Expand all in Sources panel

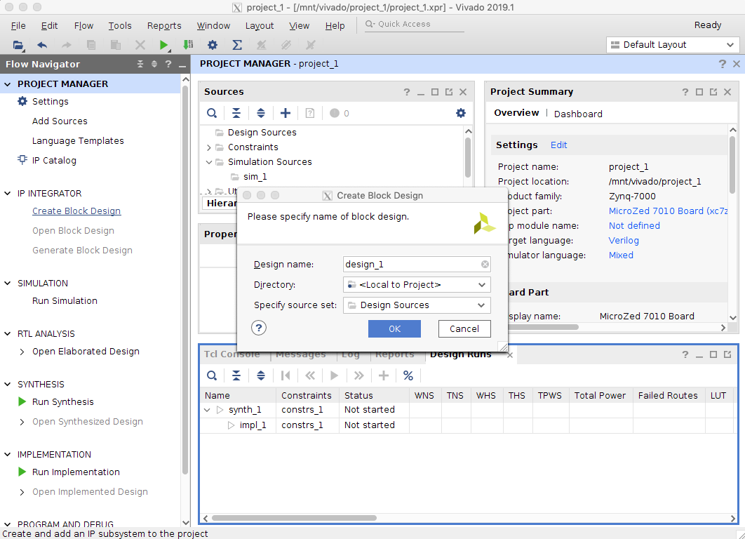click(261, 113)
